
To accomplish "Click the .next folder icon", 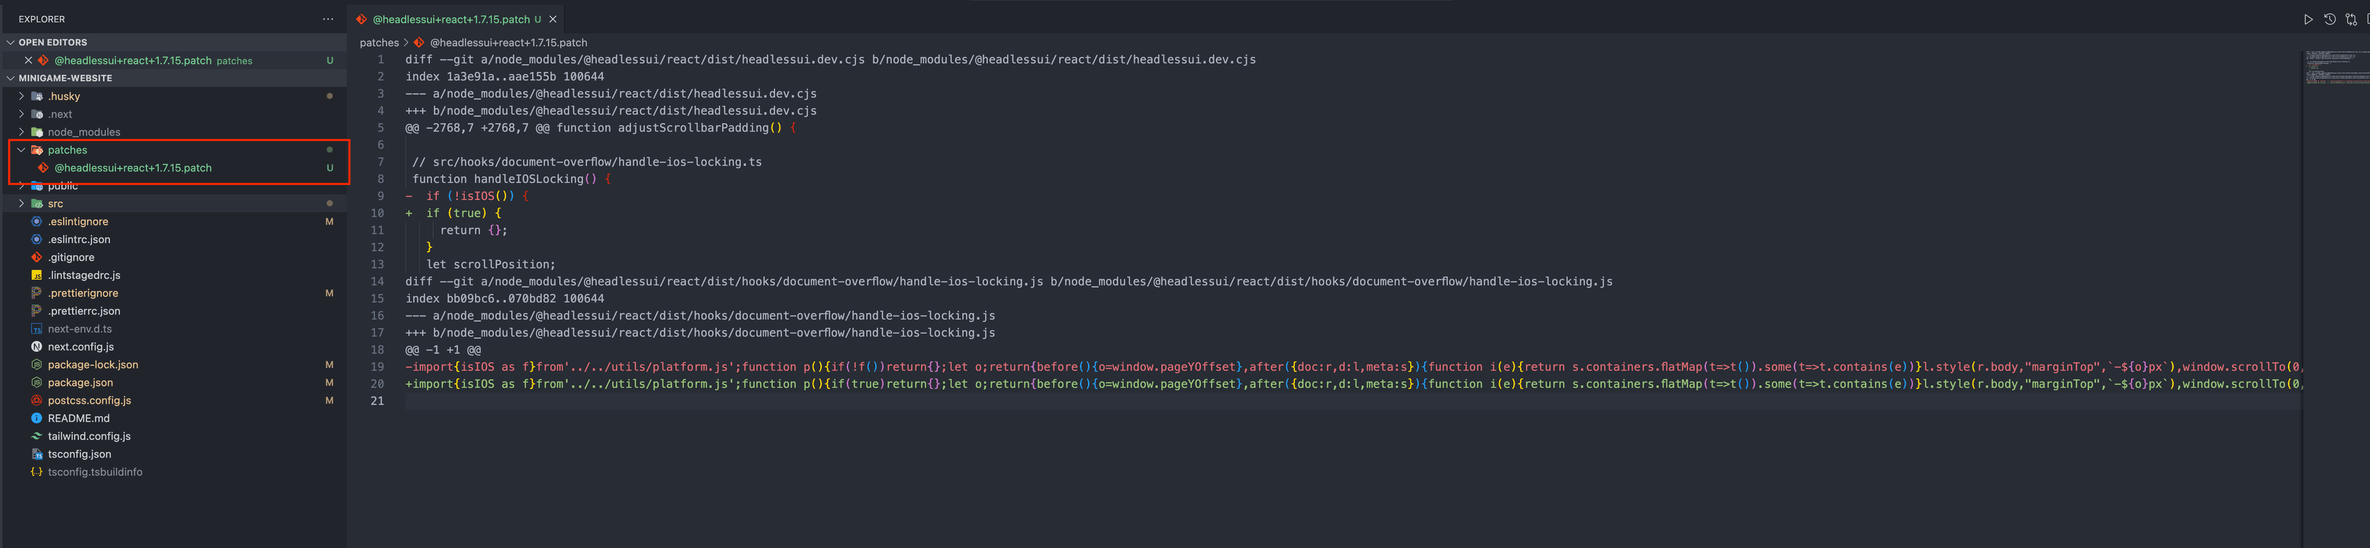I will [37, 114].
